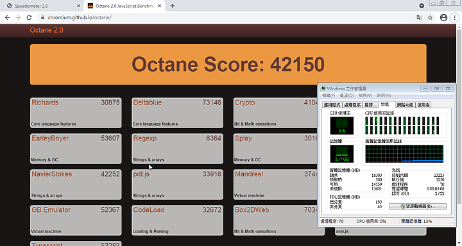The image size is (462, 246).
Task: Click the browser forward arrow
Action: [x=18, y=18]
